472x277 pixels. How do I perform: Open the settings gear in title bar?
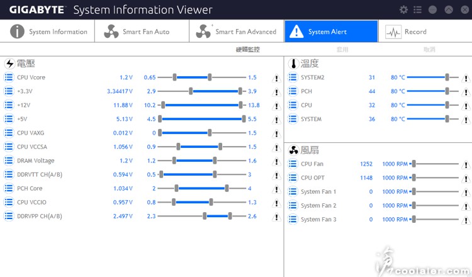point(403,10)
